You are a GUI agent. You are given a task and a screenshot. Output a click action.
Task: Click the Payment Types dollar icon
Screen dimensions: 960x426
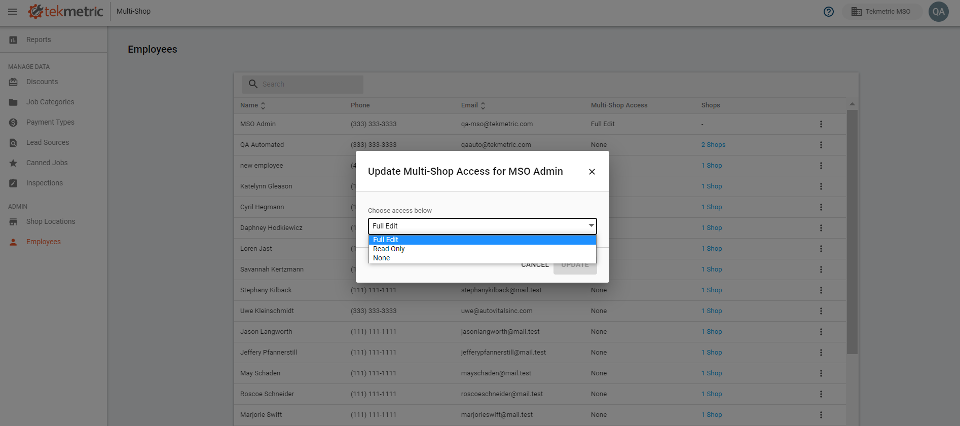pyautogui.click(x=13, y=122)
